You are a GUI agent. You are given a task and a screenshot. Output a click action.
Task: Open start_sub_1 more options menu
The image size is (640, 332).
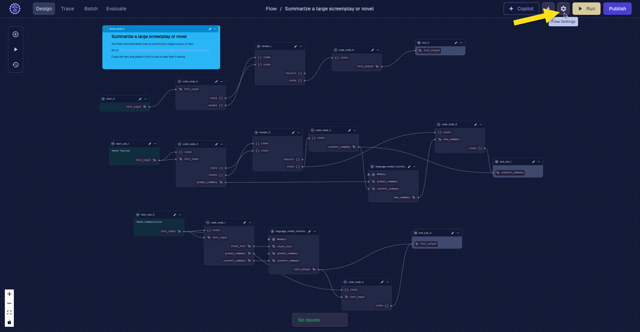pos(155,144)
